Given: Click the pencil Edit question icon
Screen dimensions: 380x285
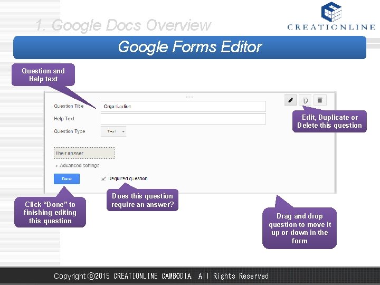Looking at the screenshot, I should pos(291,100).
